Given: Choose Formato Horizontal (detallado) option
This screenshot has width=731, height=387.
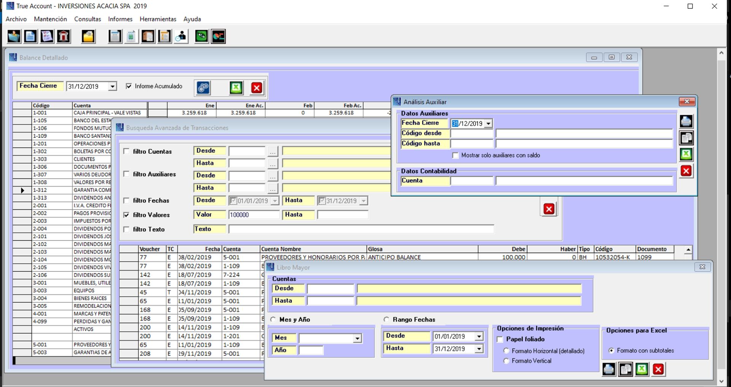Looking at the screenshot, I should click(506, 351).
